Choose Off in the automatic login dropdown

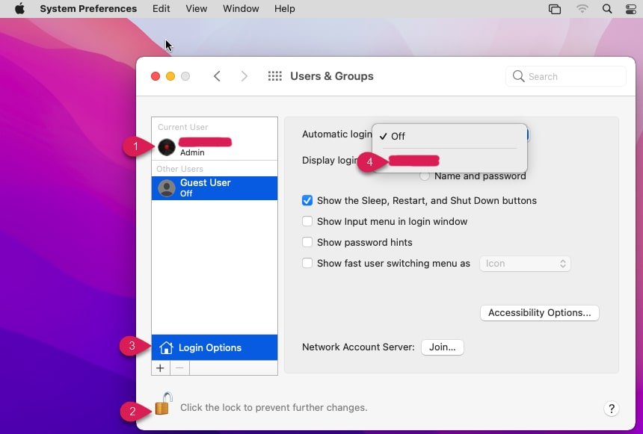pos(399,136)
